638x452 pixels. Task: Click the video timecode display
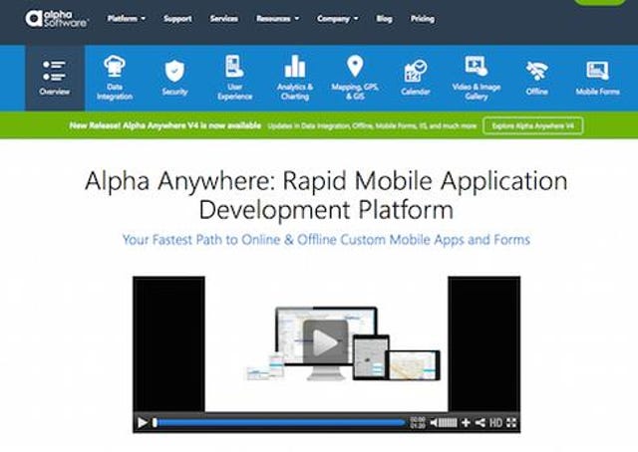[x=418, y=422]
